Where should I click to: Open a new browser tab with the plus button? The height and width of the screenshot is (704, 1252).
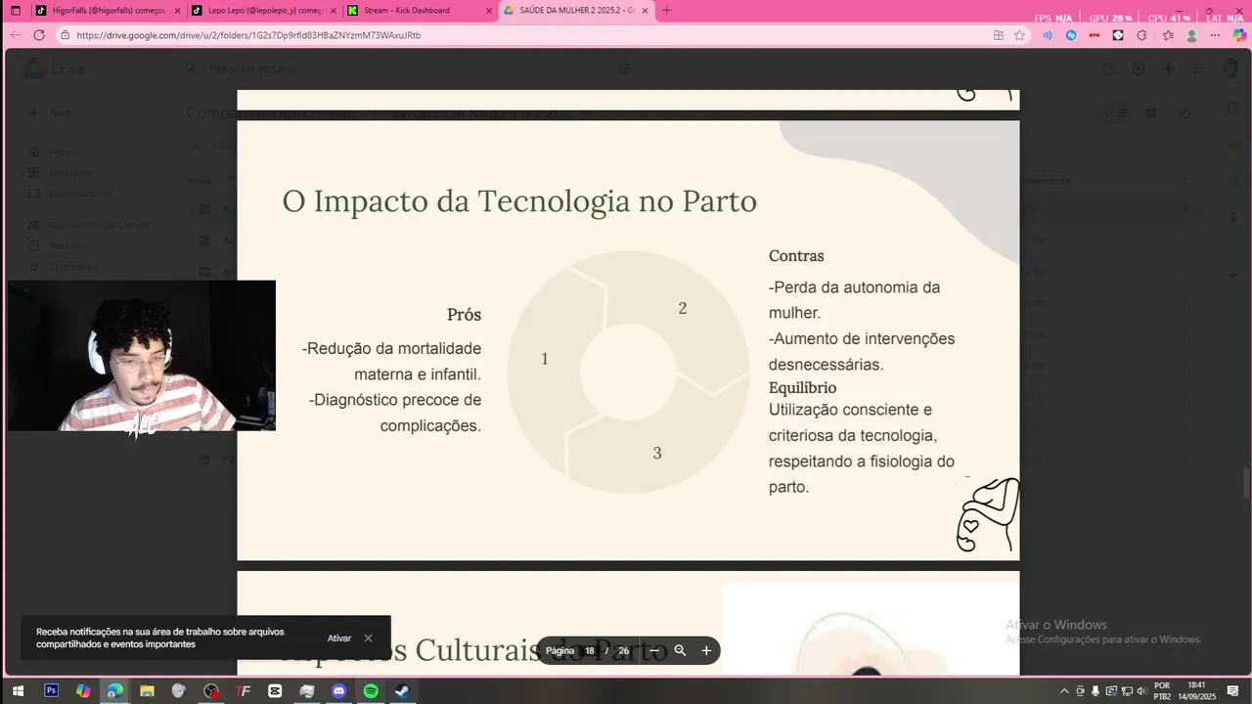coord(666,11)
